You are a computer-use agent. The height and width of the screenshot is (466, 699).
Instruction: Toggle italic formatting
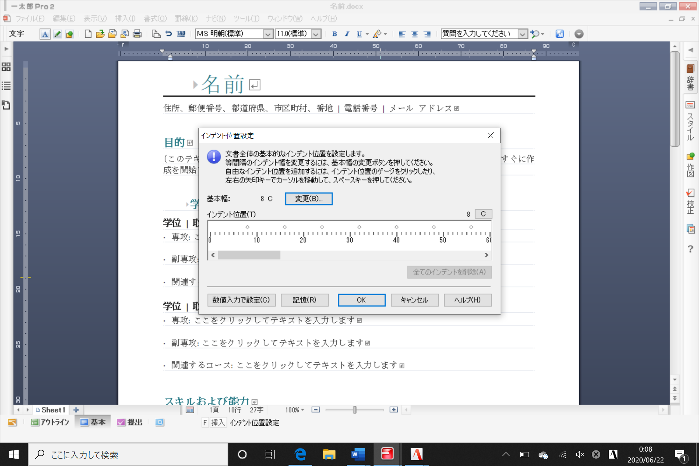coord(347,34)
